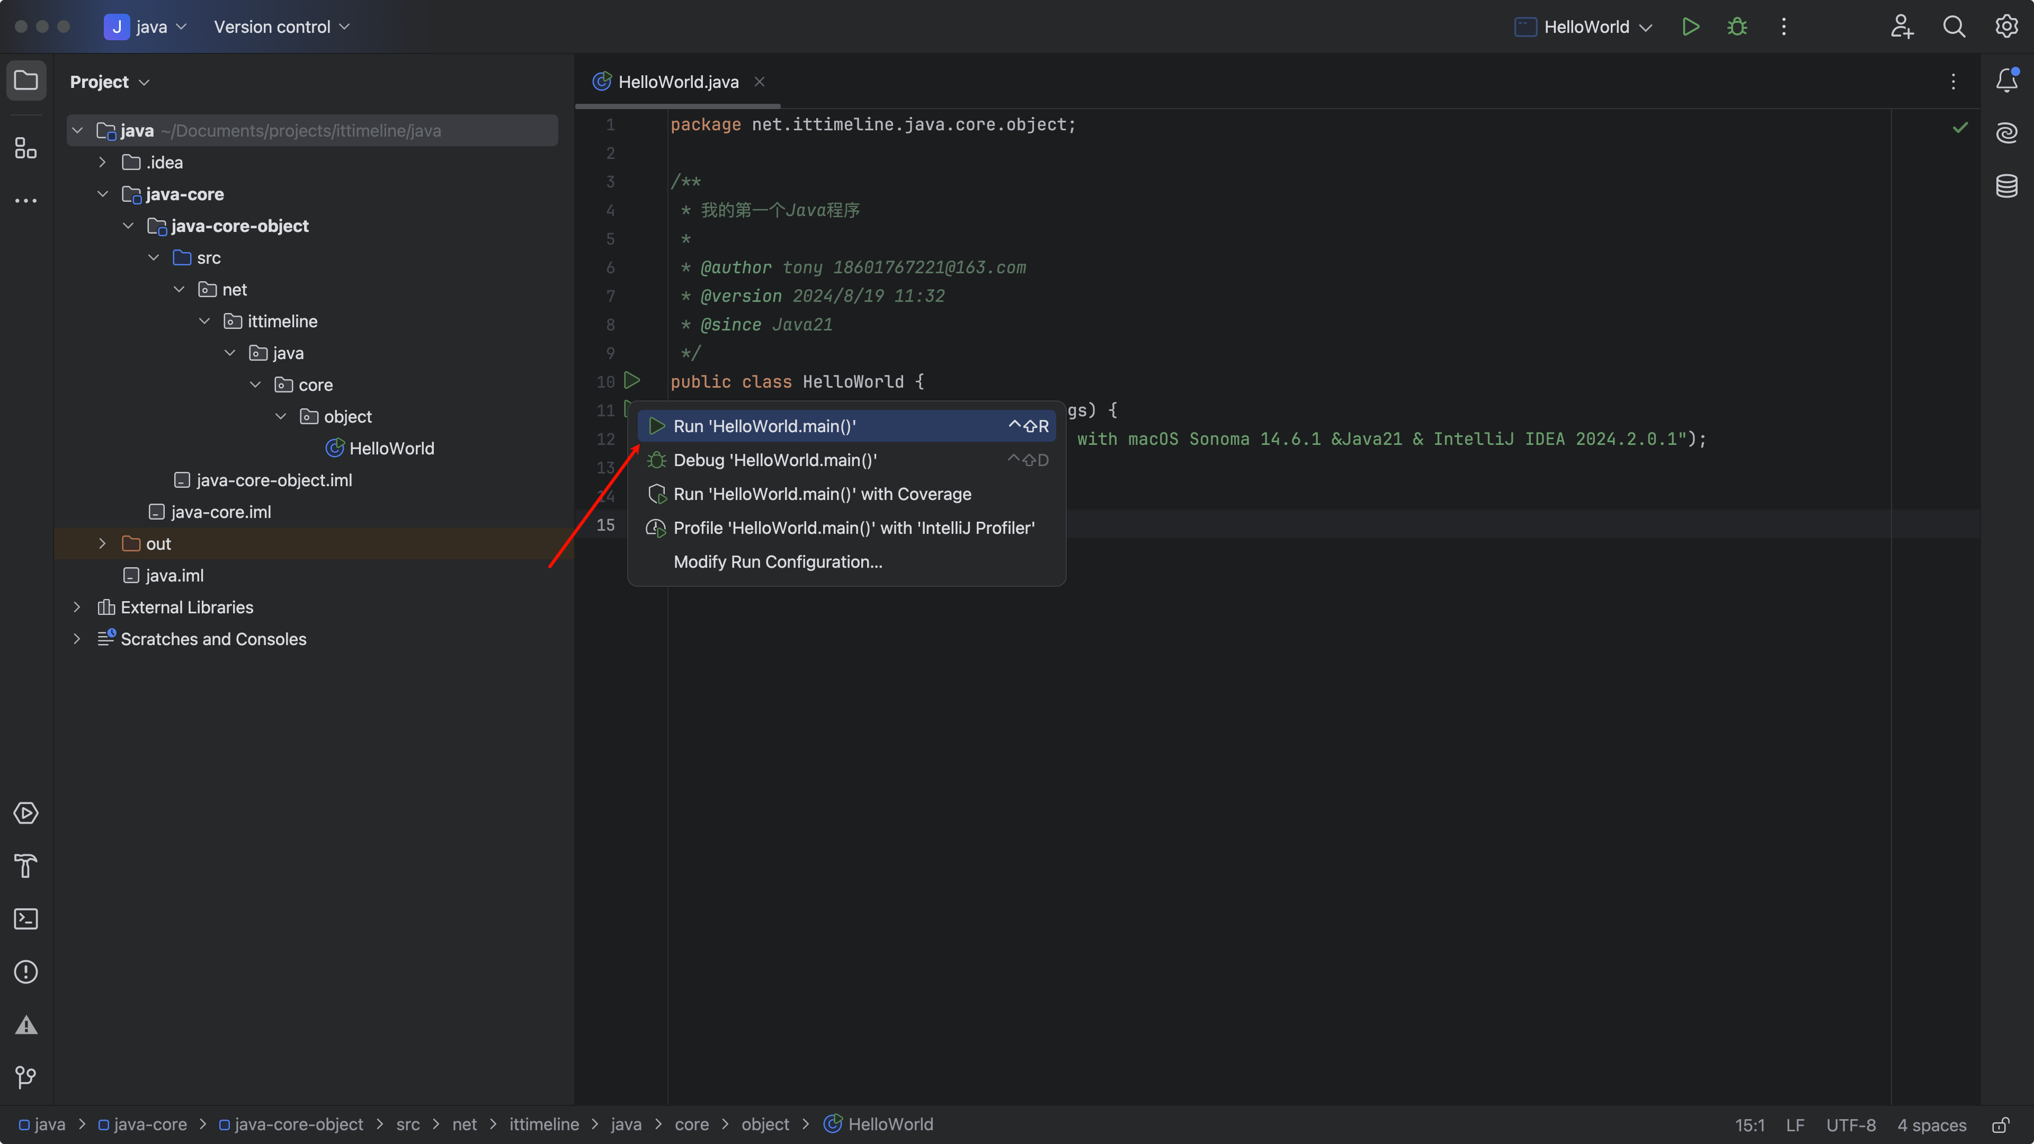Open the Build hammer tool window
The height and width of the screenshot is (1144, 2034).
[26, 866]
